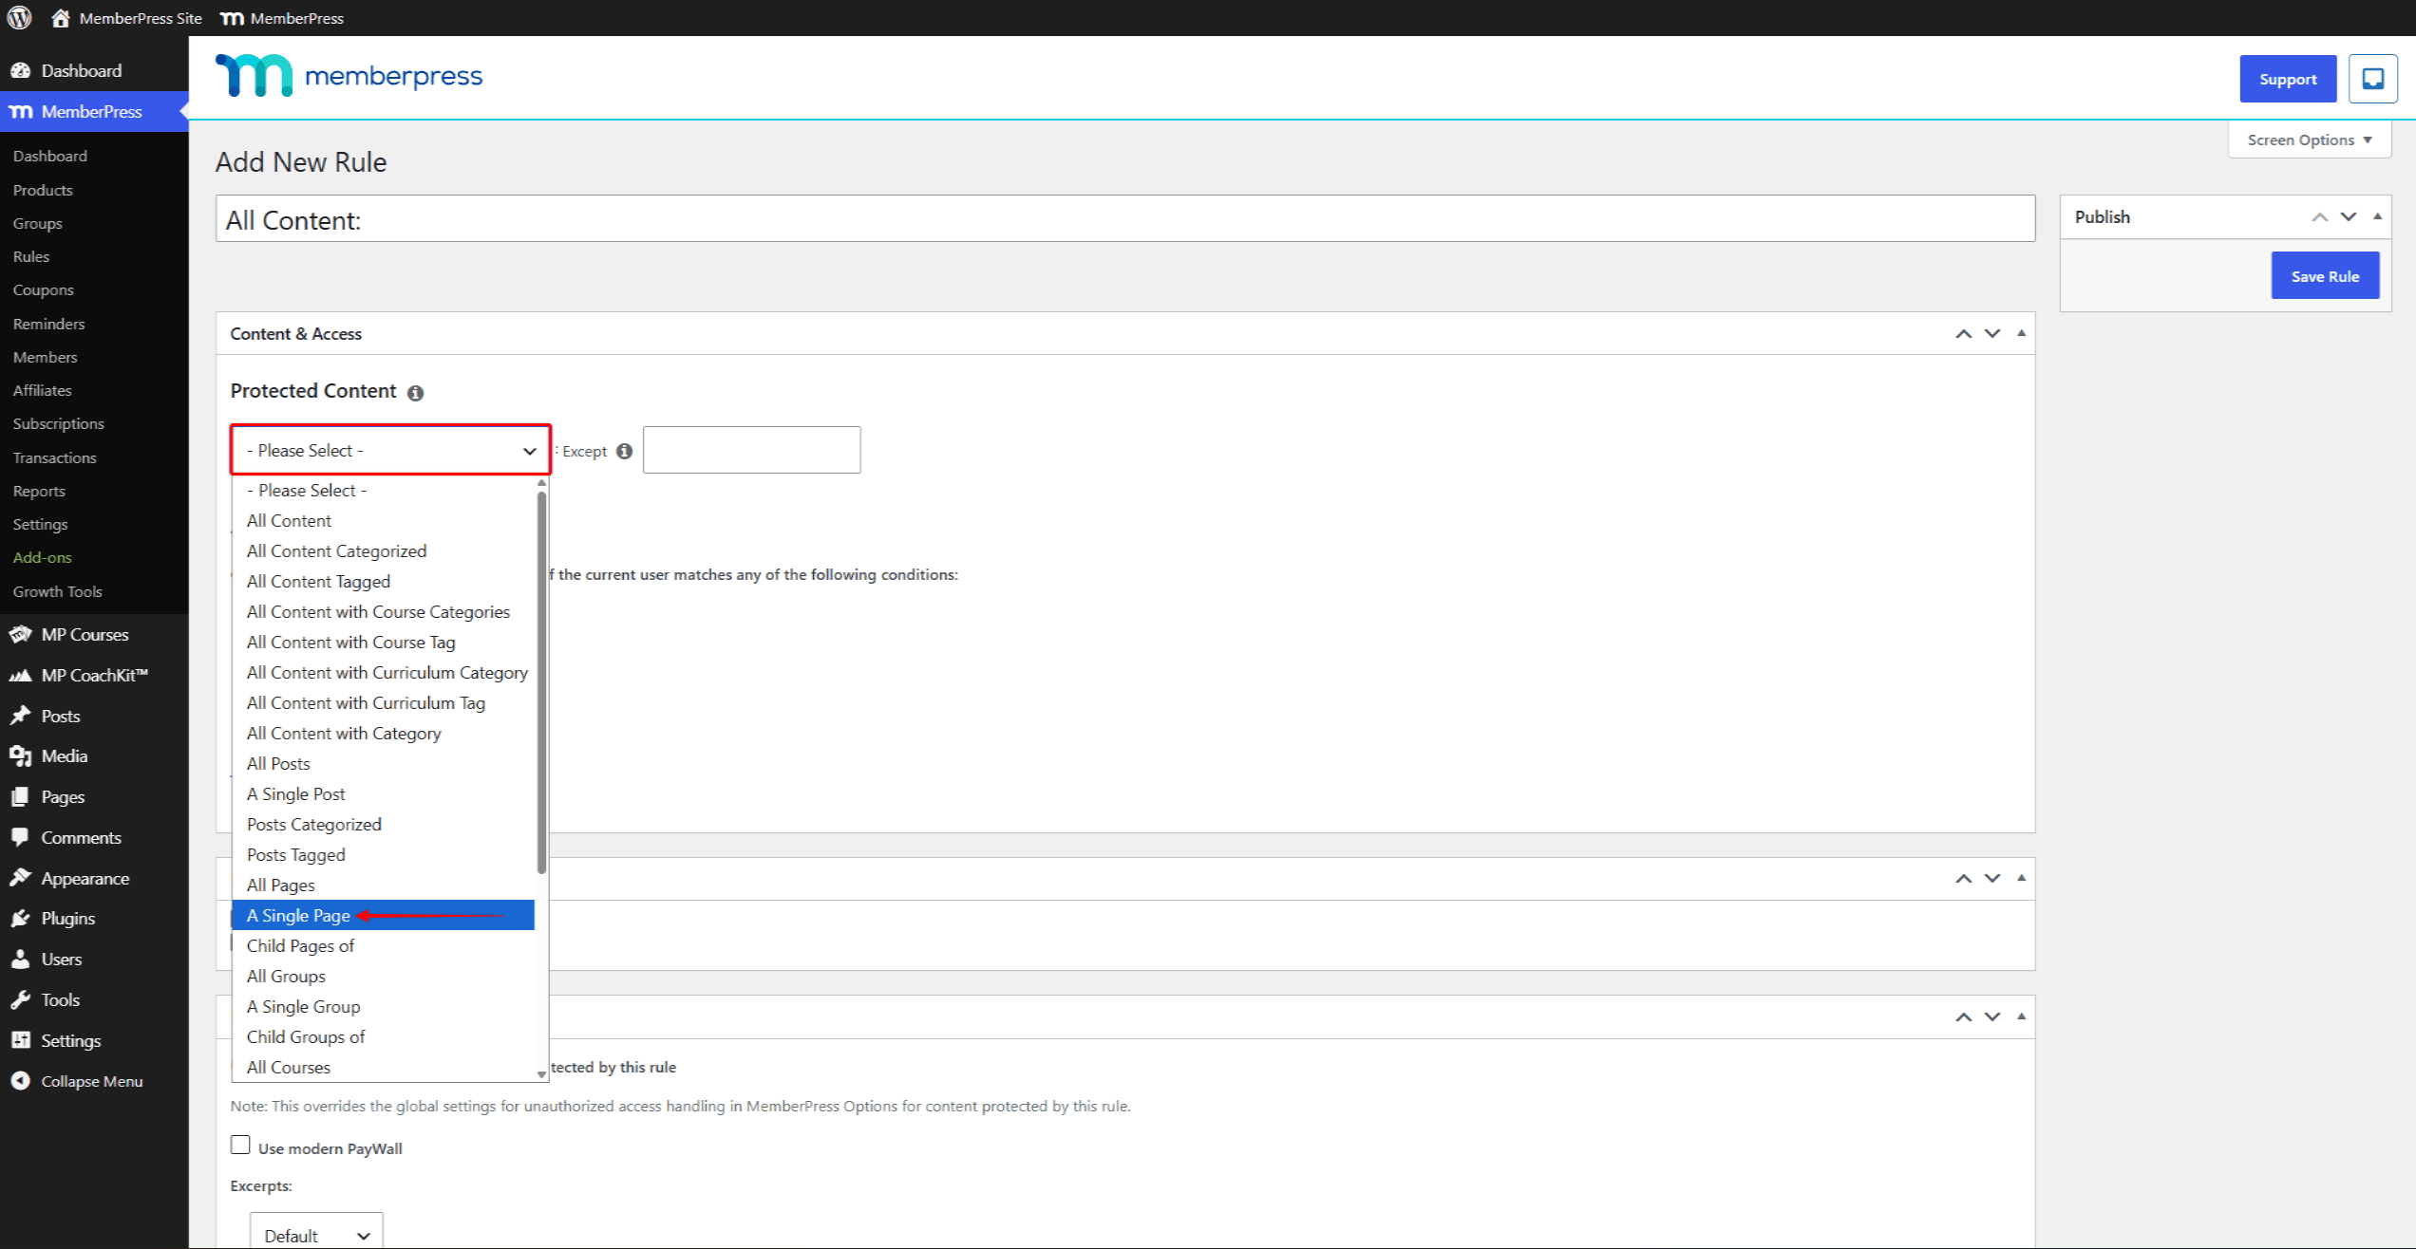Open Reports in MemberPress submenu
This screenshot has height=1249, width=2416.
39,491
